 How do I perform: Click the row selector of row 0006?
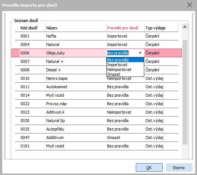click(15, 53)
